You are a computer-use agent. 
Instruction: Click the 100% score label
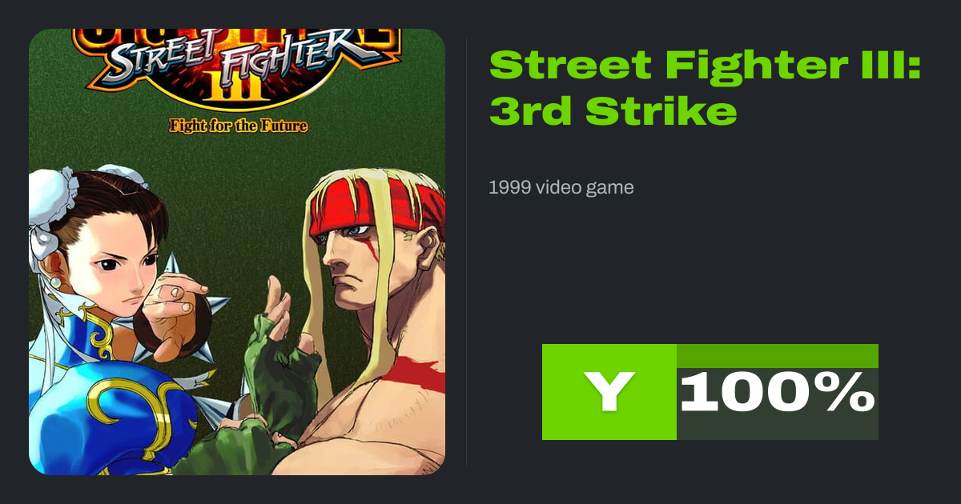pos(777,393)
